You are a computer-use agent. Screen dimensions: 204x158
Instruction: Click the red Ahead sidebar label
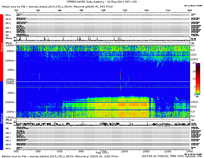pos(2,48)
